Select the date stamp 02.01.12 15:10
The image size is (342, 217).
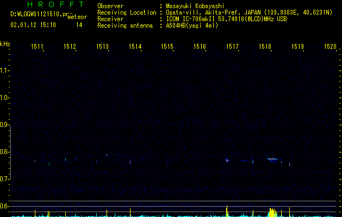point(33,25)
